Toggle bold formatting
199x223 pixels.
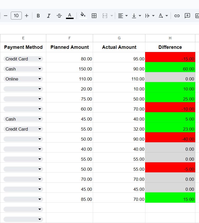click(38, 16)
